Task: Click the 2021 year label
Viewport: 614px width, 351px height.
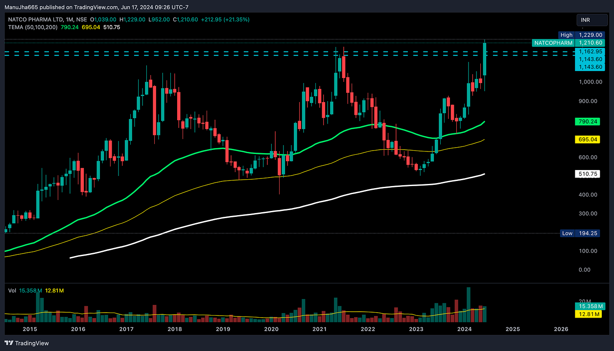Action: pyautogui.click(x=320, y=329)
